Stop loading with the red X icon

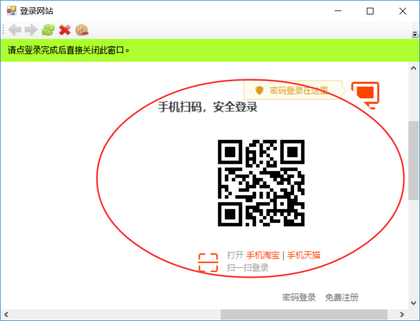pos(65,30)
